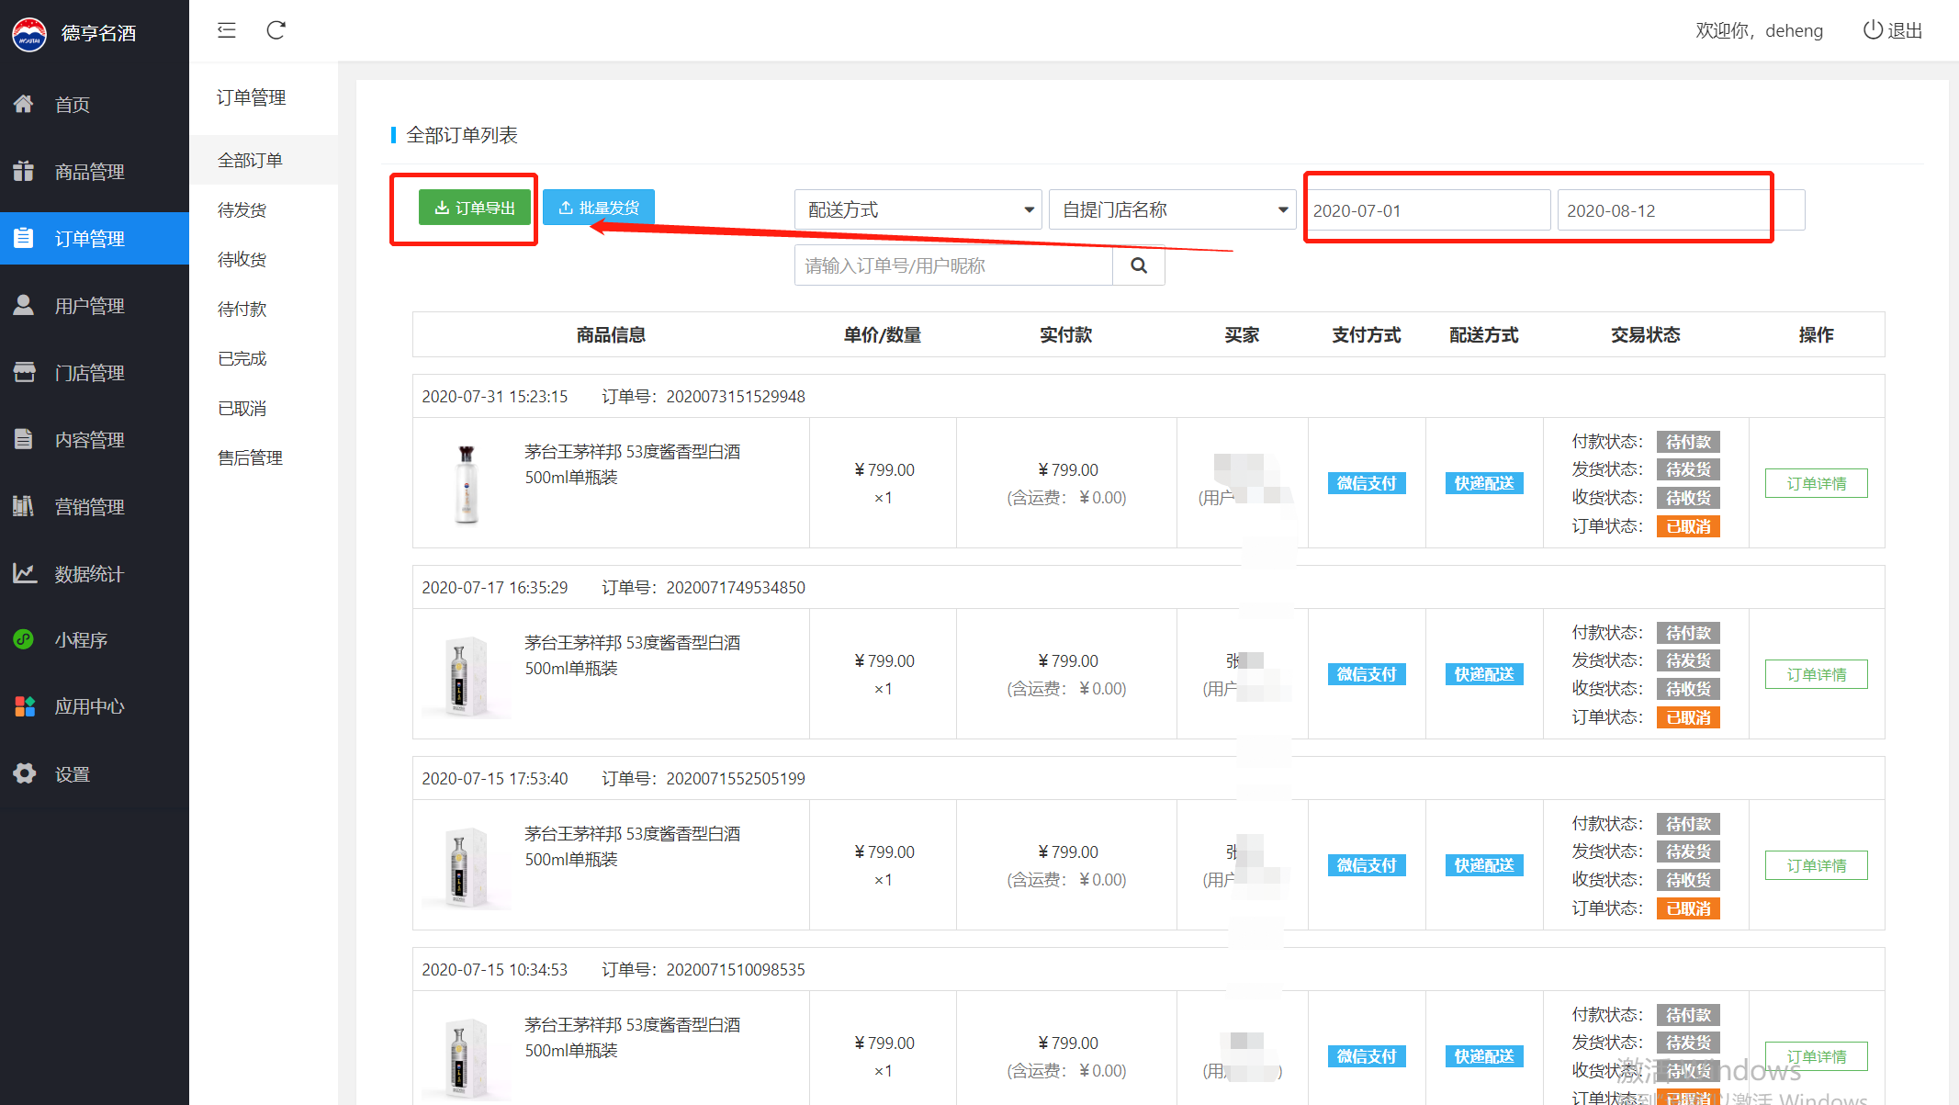Click 微信支付 tag of order 2020073151529948

[x=1367, y=483]
